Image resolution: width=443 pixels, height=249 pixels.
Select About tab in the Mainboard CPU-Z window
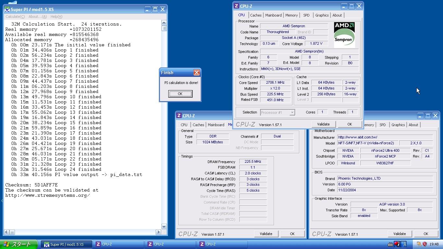pos(413,125)
